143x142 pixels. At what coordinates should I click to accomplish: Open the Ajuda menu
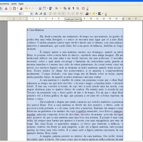21,4
